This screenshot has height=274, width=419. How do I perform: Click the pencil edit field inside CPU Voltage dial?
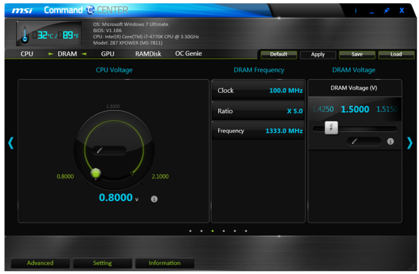coord(109,150)
